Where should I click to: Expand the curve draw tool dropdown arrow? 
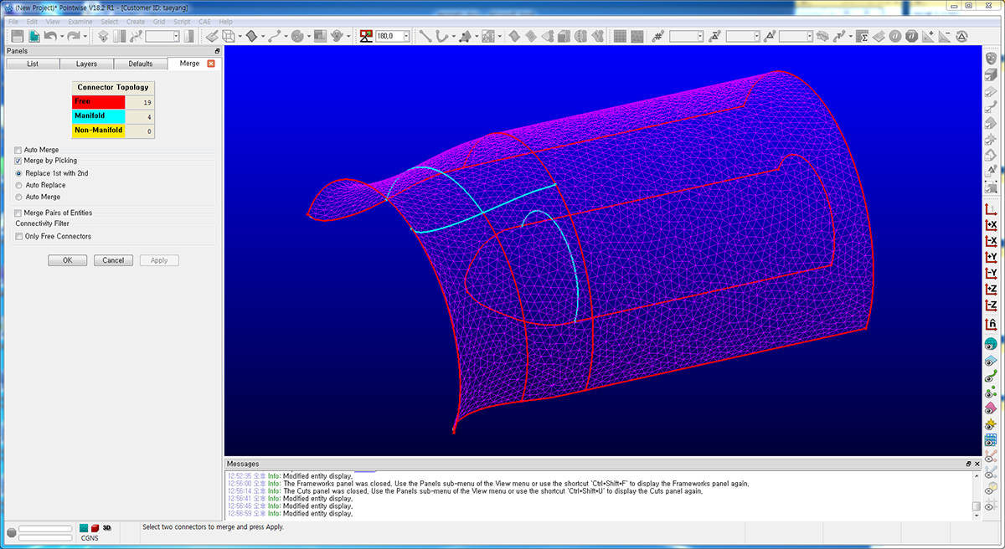click(x=286, y=37)
